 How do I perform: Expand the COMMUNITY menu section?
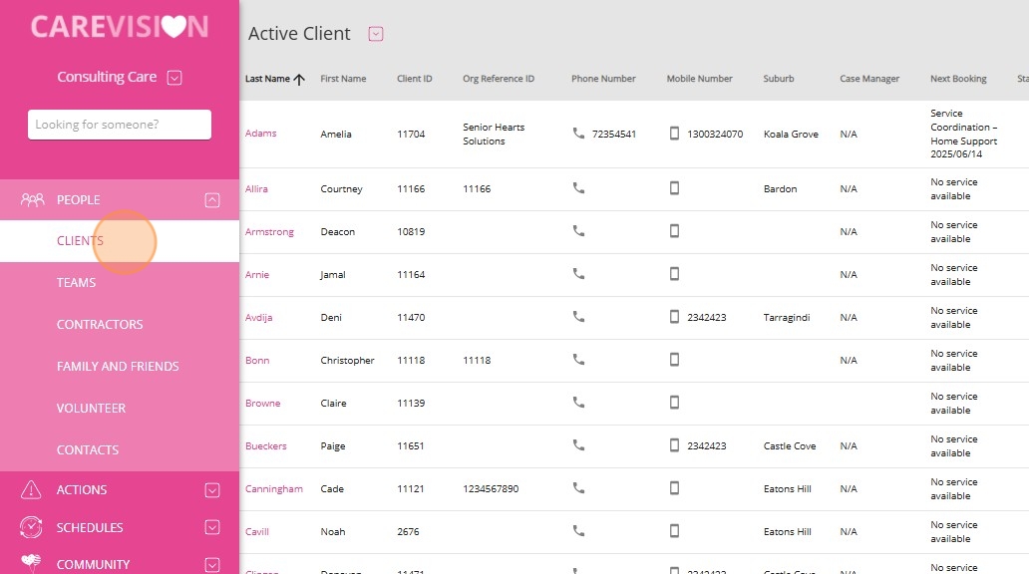point(212,565)
